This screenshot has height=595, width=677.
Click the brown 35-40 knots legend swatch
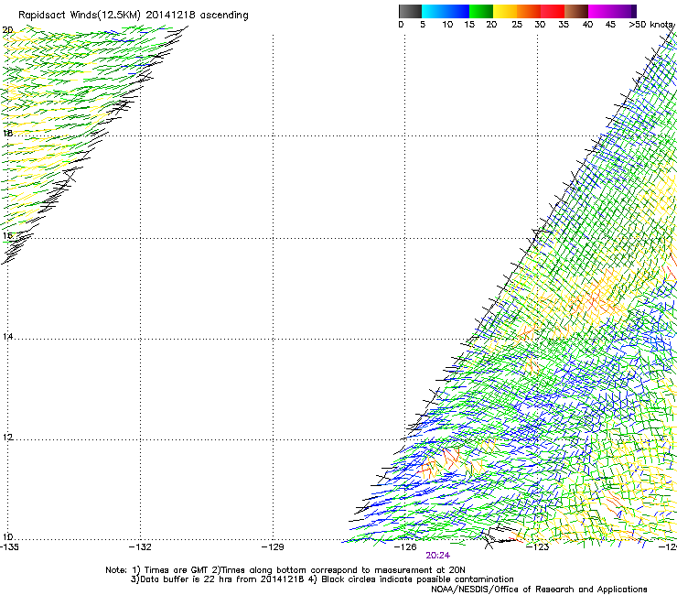[576, 11]
